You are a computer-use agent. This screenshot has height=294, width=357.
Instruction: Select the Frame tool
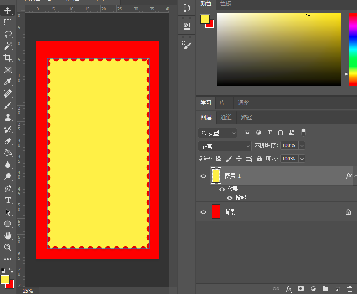coord(8,70)
